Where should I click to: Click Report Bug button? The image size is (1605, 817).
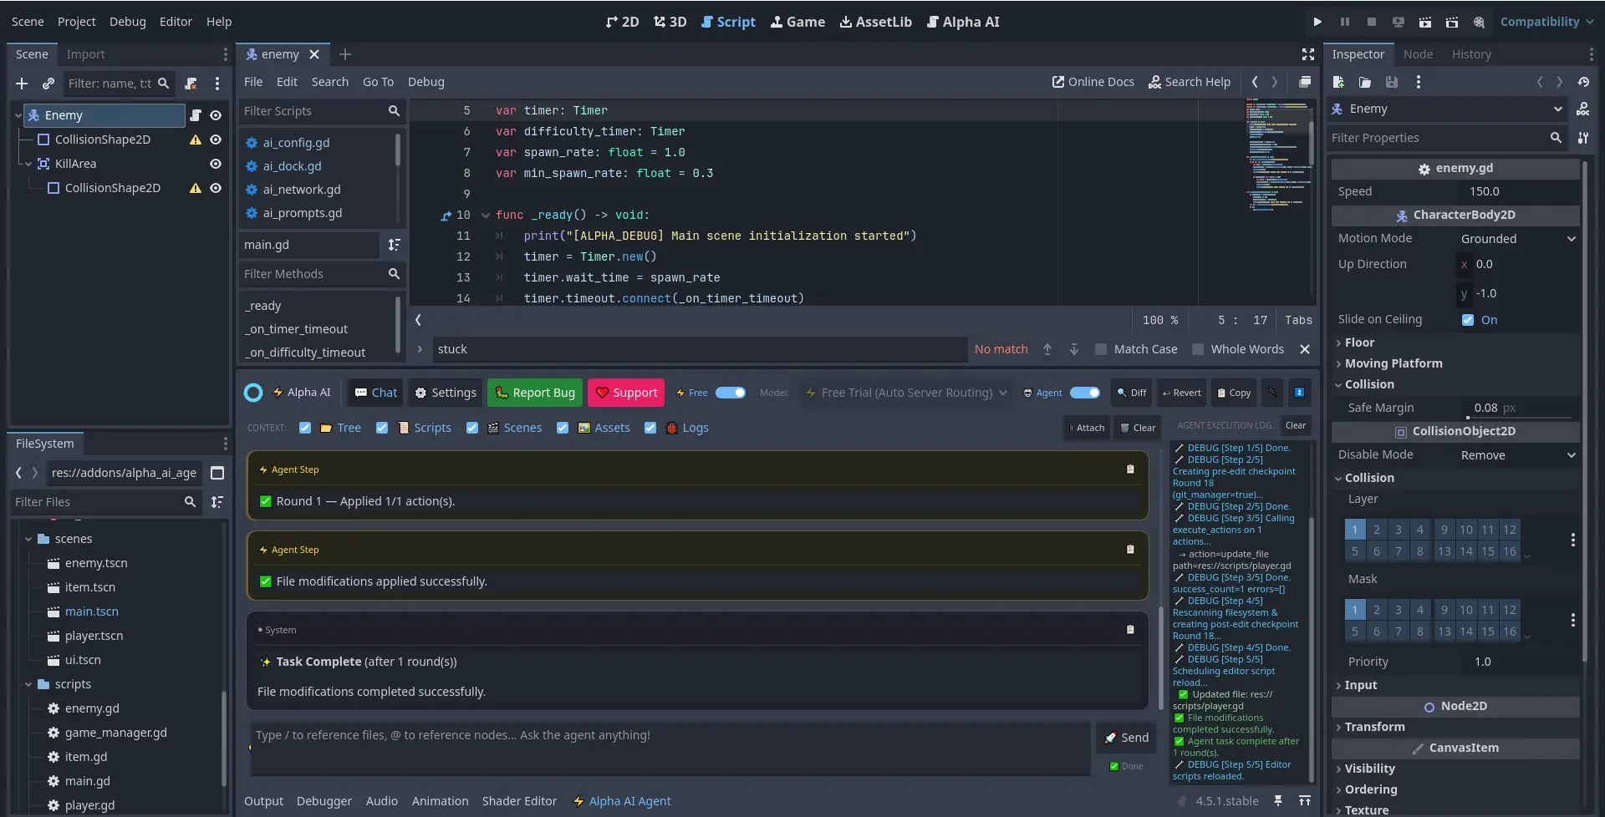(535, 393)
